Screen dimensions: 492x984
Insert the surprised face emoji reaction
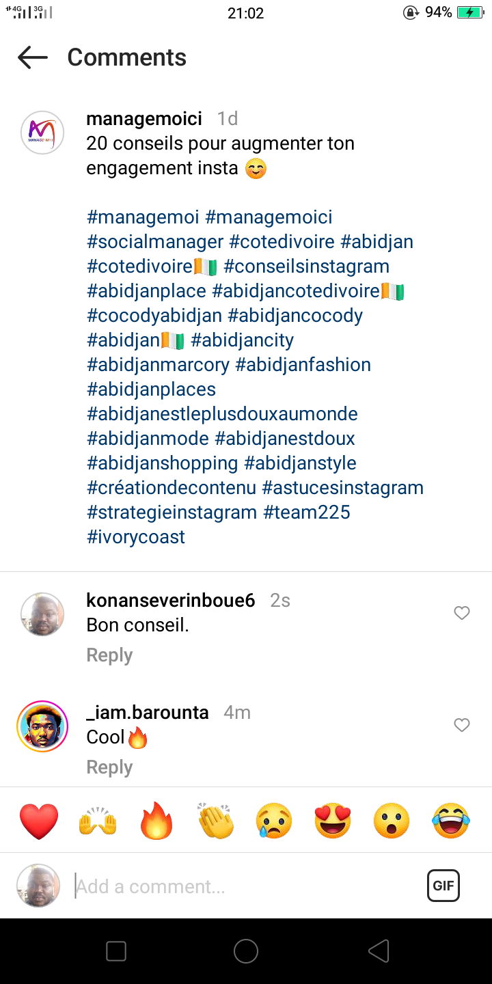pos(392,821)
